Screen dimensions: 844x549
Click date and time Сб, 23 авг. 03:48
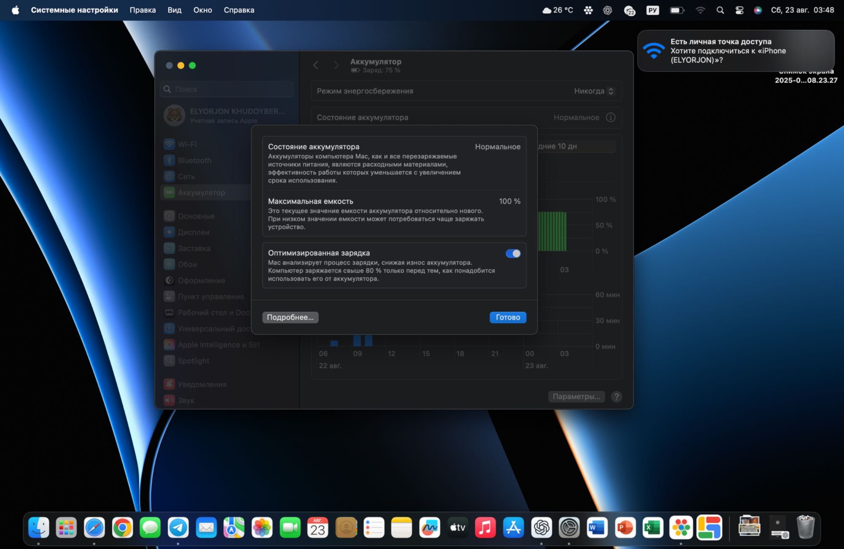click(x=802, y=10)
